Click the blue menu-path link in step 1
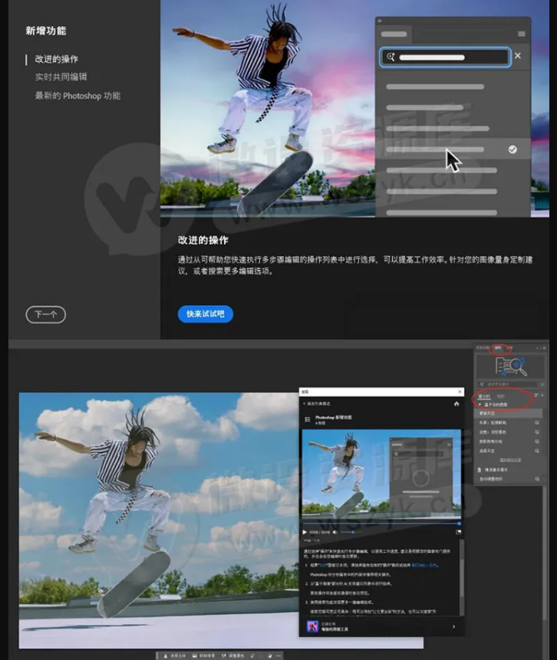Image resolution: width=557 pixels, height=660 pixels. pyautogui.click(x=424, y=565)
